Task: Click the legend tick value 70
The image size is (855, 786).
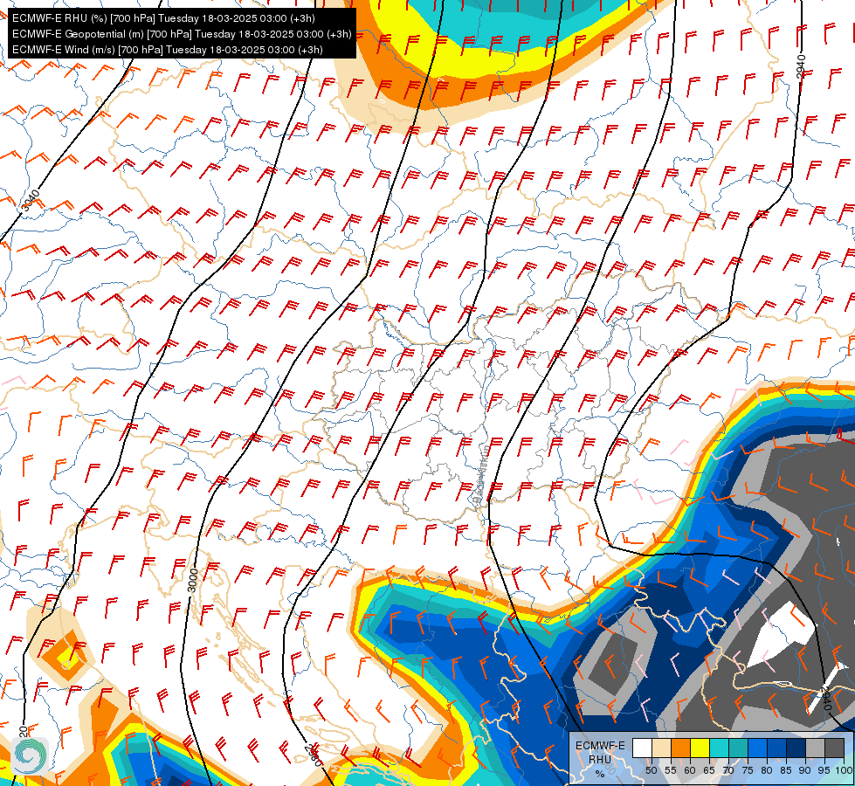Action: (x=728, y=770)
